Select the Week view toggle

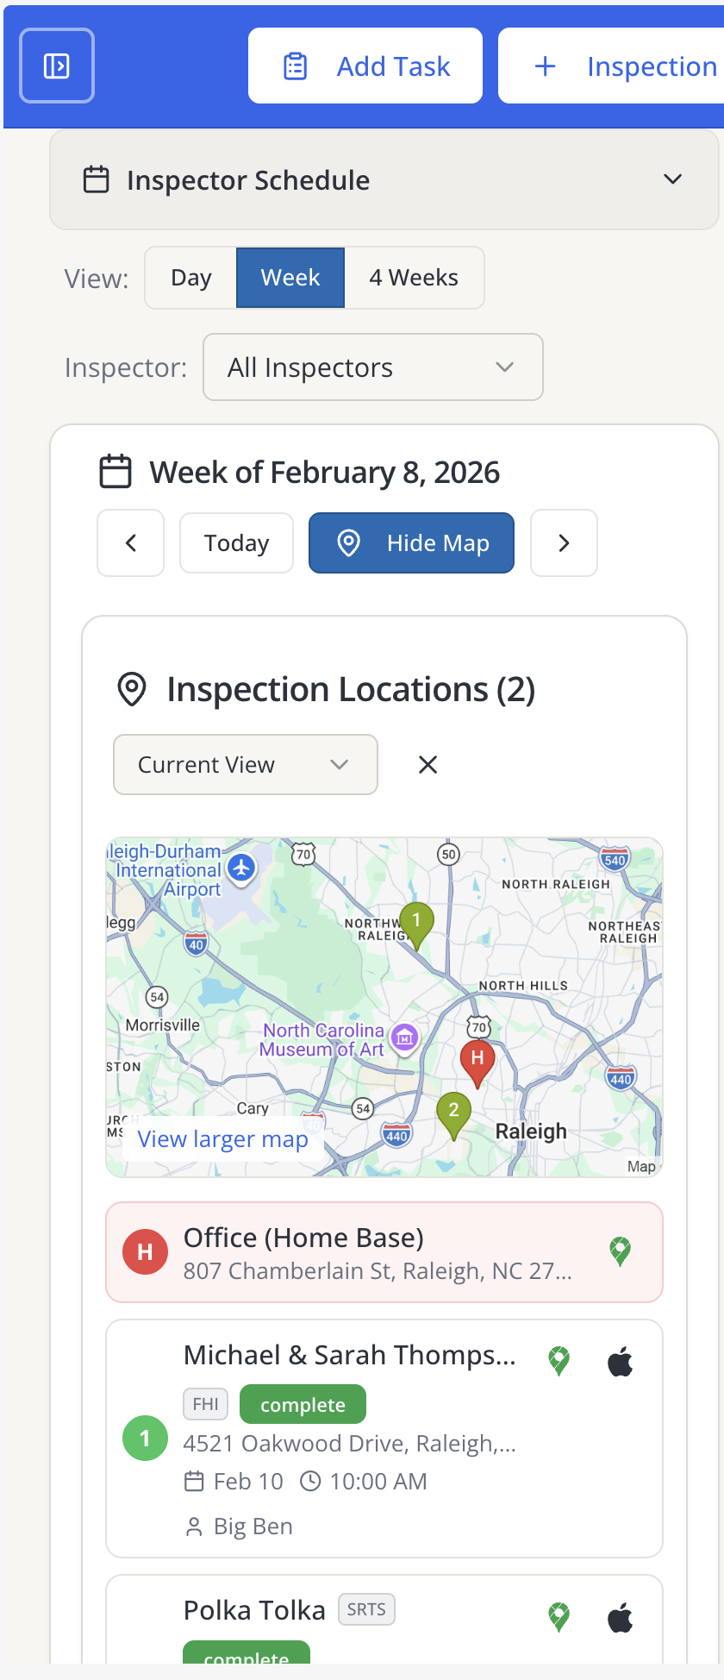pos(290,277)
